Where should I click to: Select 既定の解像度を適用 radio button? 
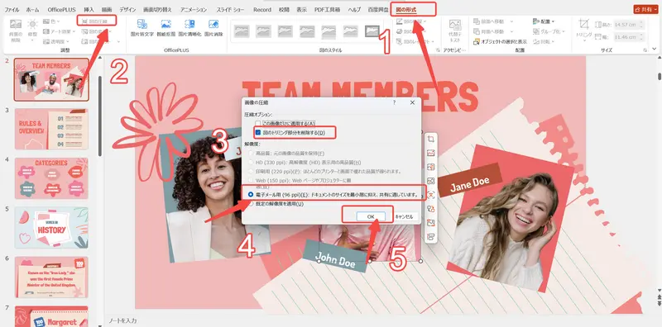(x=252, y=204)
